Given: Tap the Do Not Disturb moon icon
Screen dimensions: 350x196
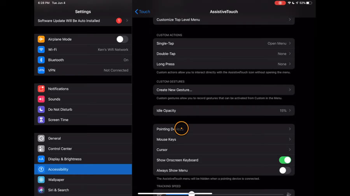Looking at the screenshot, I should pos(41,110).
